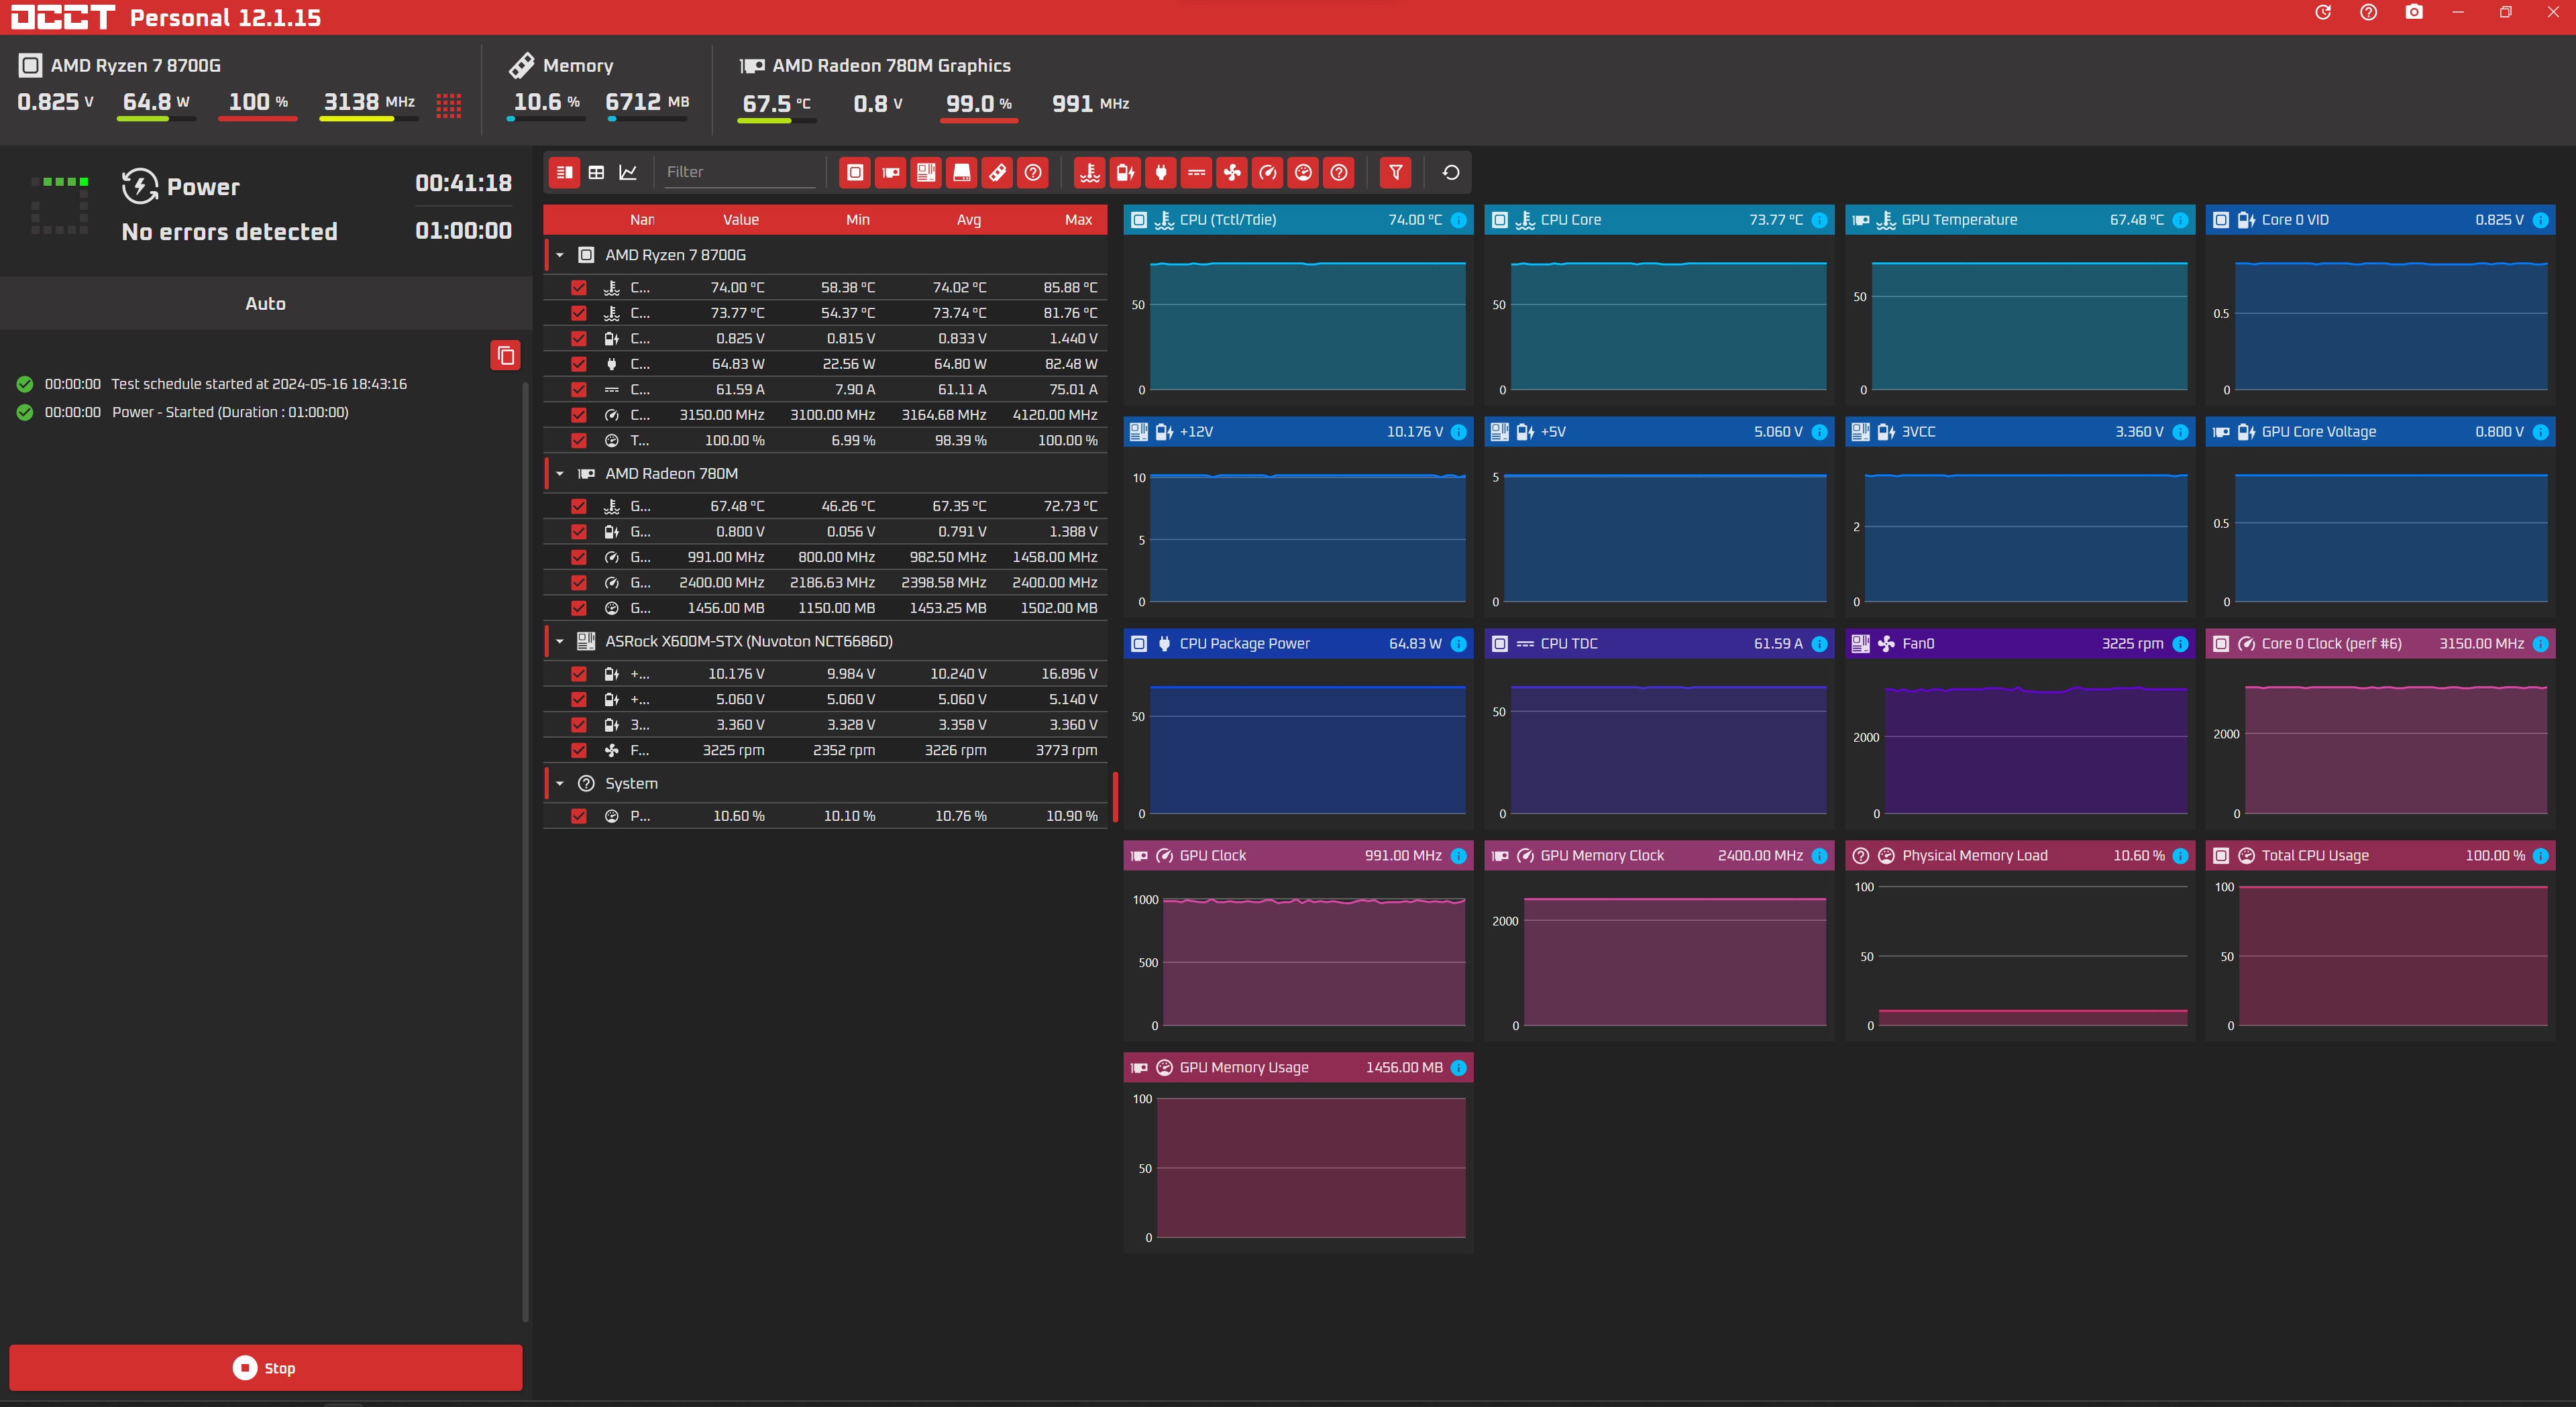The width and height of the screenshot is (2576, 1407).
Task: Click the CPU core grid icon beside 3138 MHz
Action: tap(449, 105)
